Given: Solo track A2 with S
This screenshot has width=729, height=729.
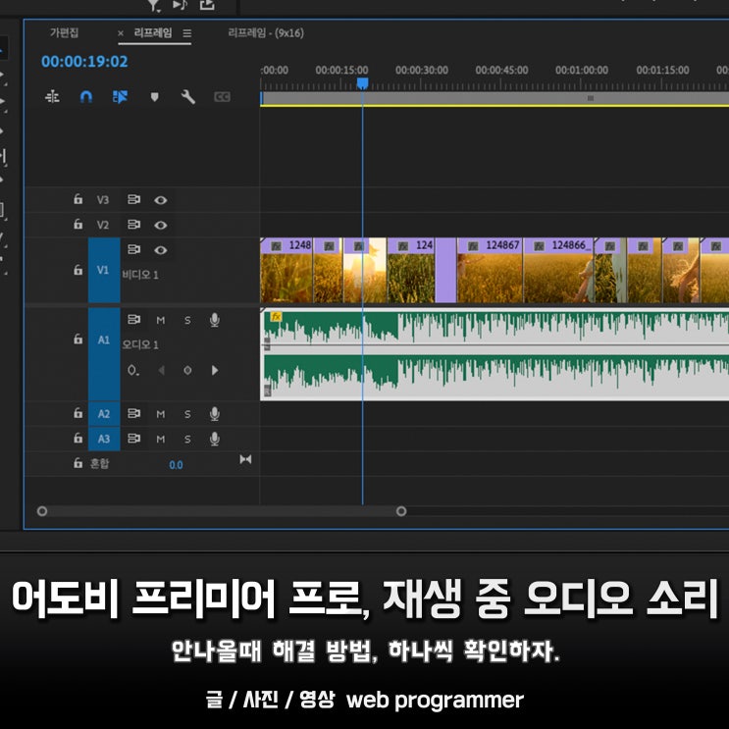Looking at the screenshot, I should 187,414.
